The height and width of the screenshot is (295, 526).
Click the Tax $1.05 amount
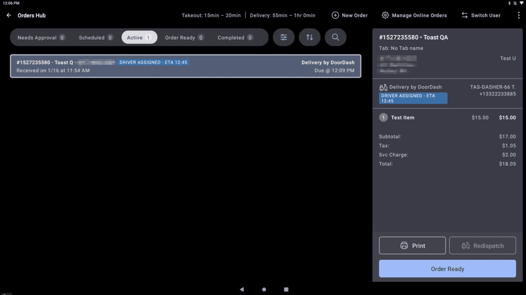[x=509, y=146]
